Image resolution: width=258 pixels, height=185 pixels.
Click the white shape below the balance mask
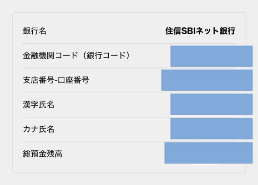[x=206, y=164]
